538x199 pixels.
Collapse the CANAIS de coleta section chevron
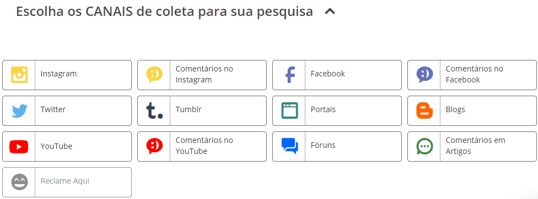[330, 12]
